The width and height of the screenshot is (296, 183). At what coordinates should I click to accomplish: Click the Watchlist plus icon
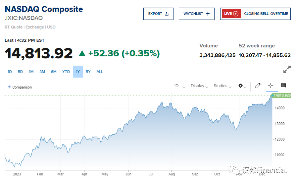click(x=208, y=14)
